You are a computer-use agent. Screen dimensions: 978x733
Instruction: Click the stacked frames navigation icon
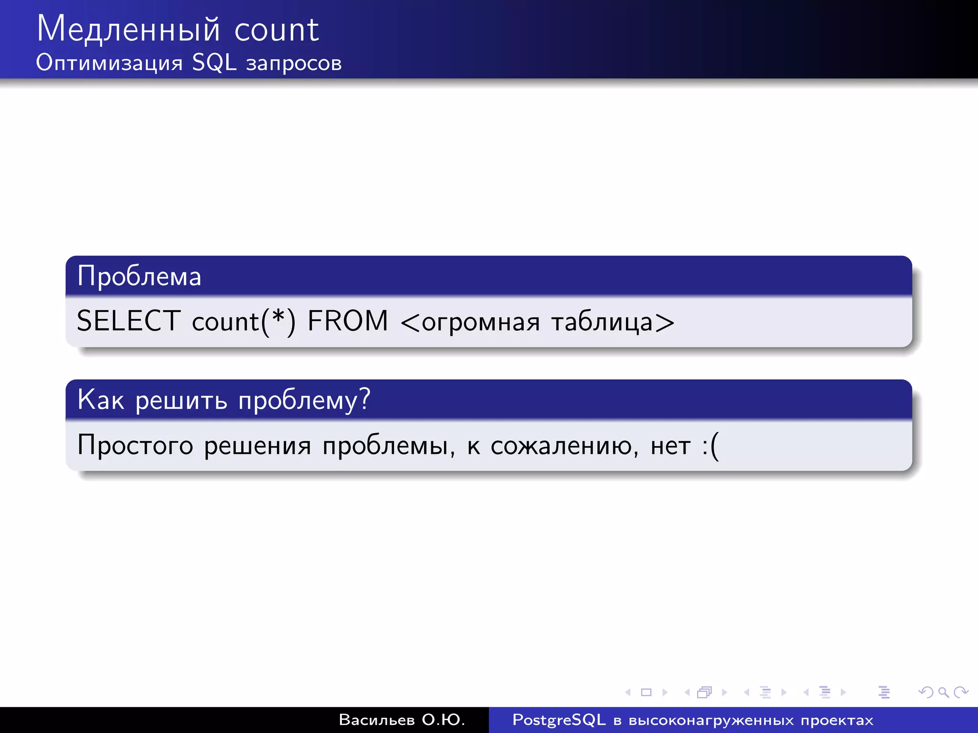[x=705, y=692]
